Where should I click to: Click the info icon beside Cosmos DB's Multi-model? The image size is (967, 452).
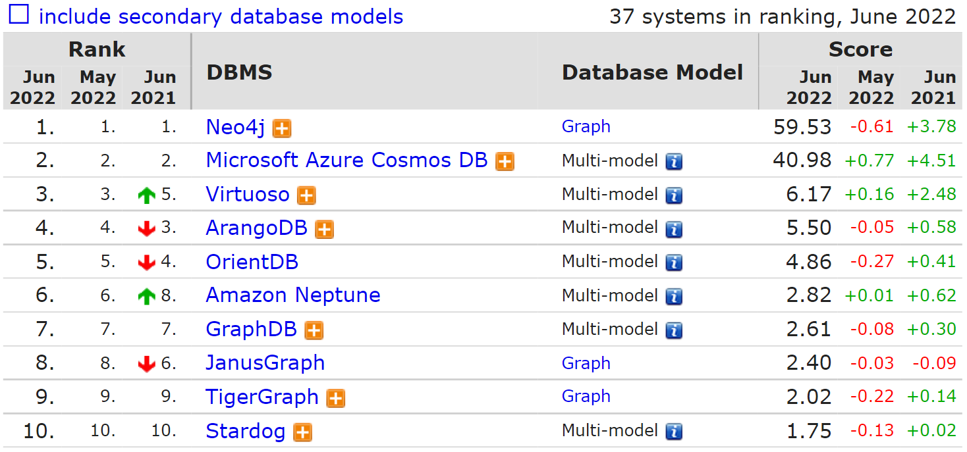tap(674, 162)
